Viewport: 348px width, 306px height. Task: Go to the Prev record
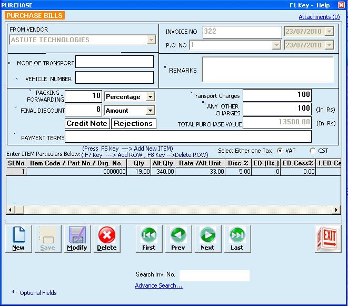(178, 239)
